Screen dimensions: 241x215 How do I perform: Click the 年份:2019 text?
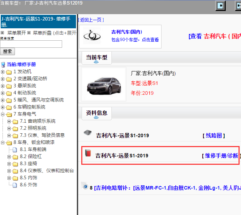coord(142,93)
